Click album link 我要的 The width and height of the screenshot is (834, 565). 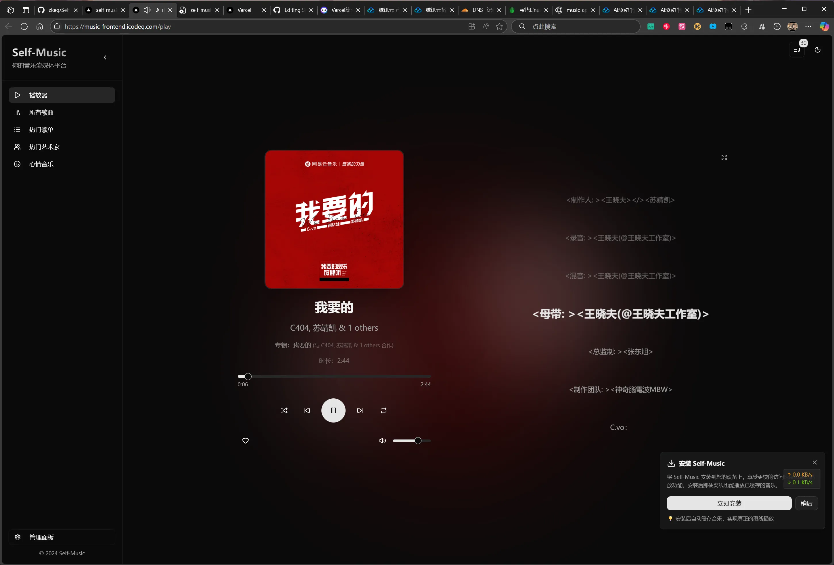click(x=302, y=345)
